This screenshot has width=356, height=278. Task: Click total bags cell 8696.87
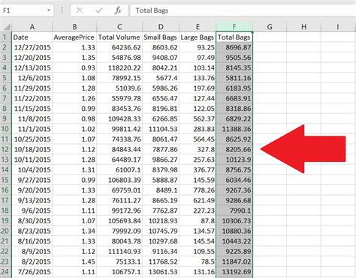coord(234,47)
